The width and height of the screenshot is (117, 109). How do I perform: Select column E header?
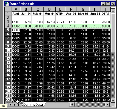pyautogui.click(x=60, y=9)
